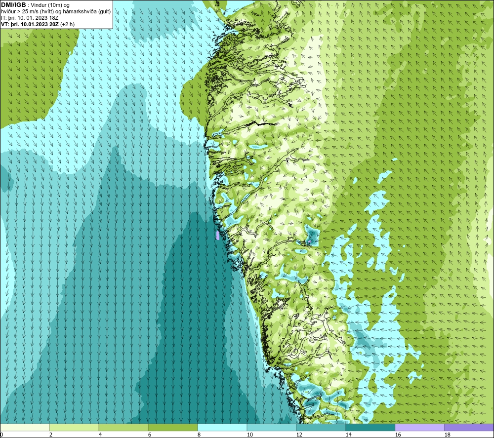Click the violet legend swatch above 18
494x438 pixels.
[469, 427]
